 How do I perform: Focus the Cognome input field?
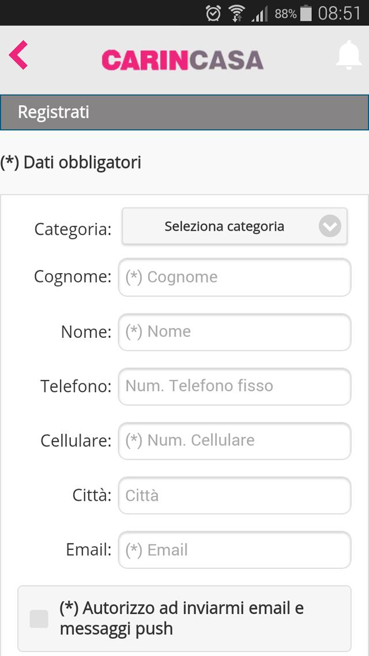235,277
